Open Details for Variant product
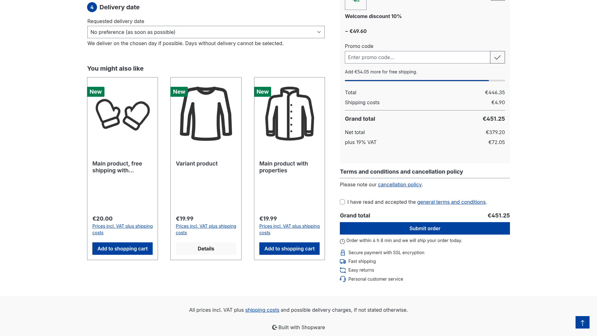The height and width of the screenshot is (336, 597). pyautogui.click(x=206, y=249)
